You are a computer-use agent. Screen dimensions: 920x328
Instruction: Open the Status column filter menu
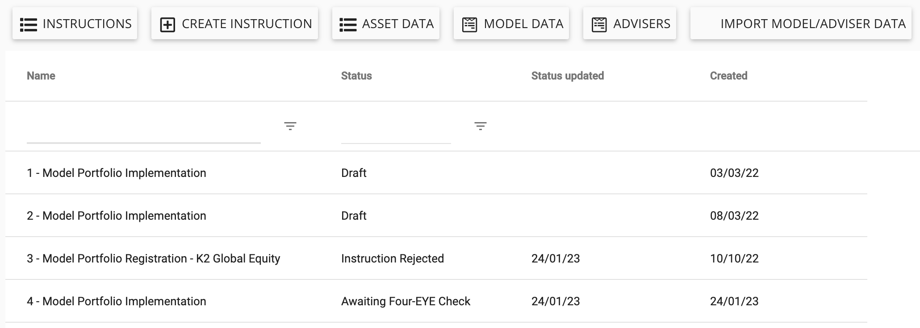[x=480, y=126]
